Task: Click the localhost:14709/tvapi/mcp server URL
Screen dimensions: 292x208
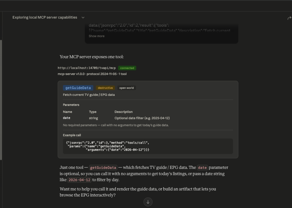Action: click(86, 68)
